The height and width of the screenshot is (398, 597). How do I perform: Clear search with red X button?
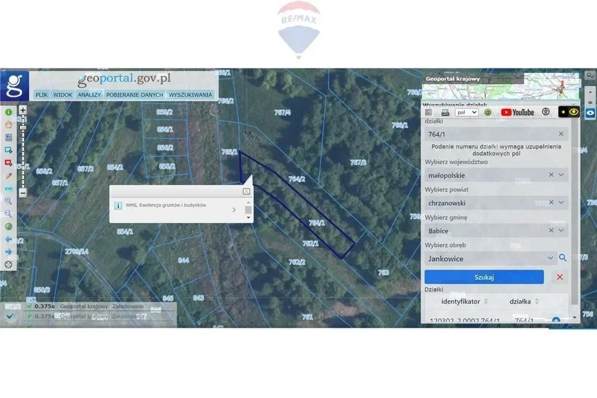(559, 277)
